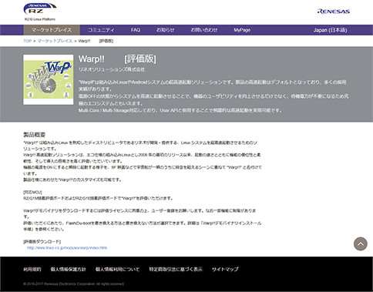Open the Warp!! product thumbnail image
373x292 pixels.
[x=49, y=79]
